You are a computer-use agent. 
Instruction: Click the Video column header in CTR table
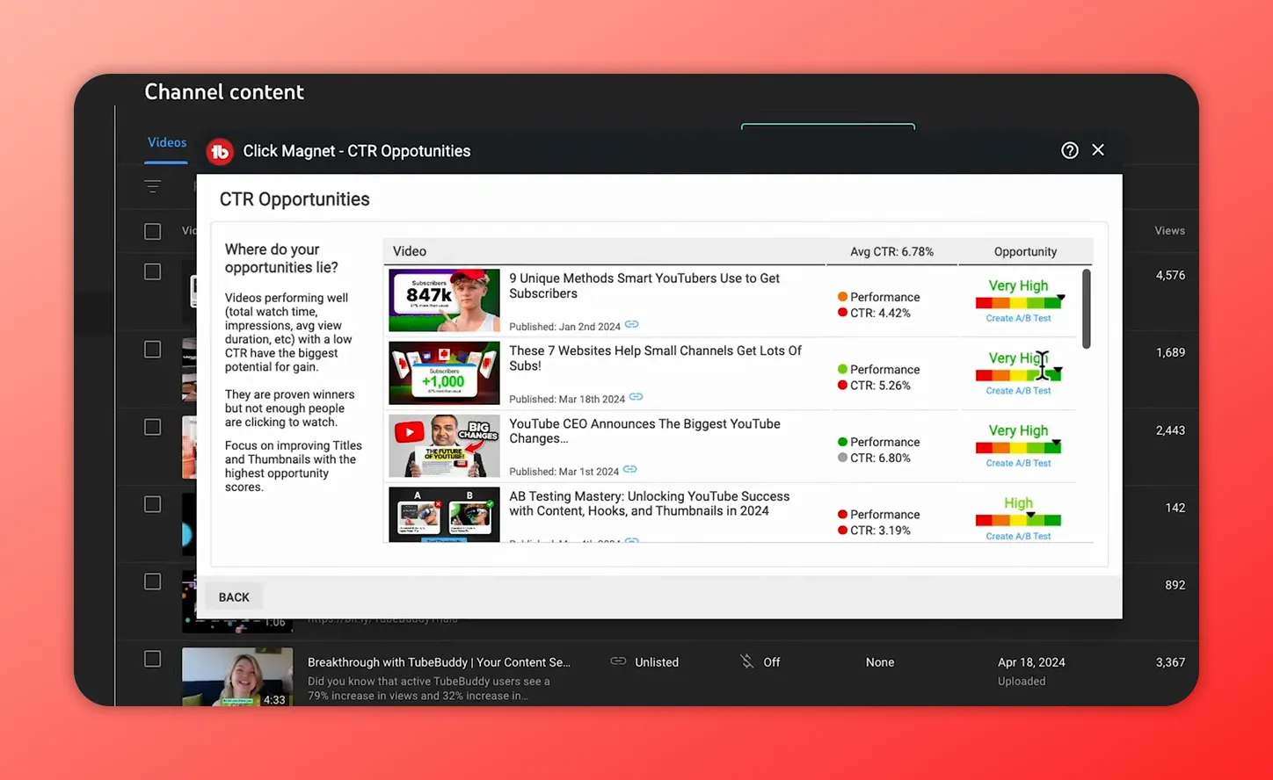click(410, 251)
